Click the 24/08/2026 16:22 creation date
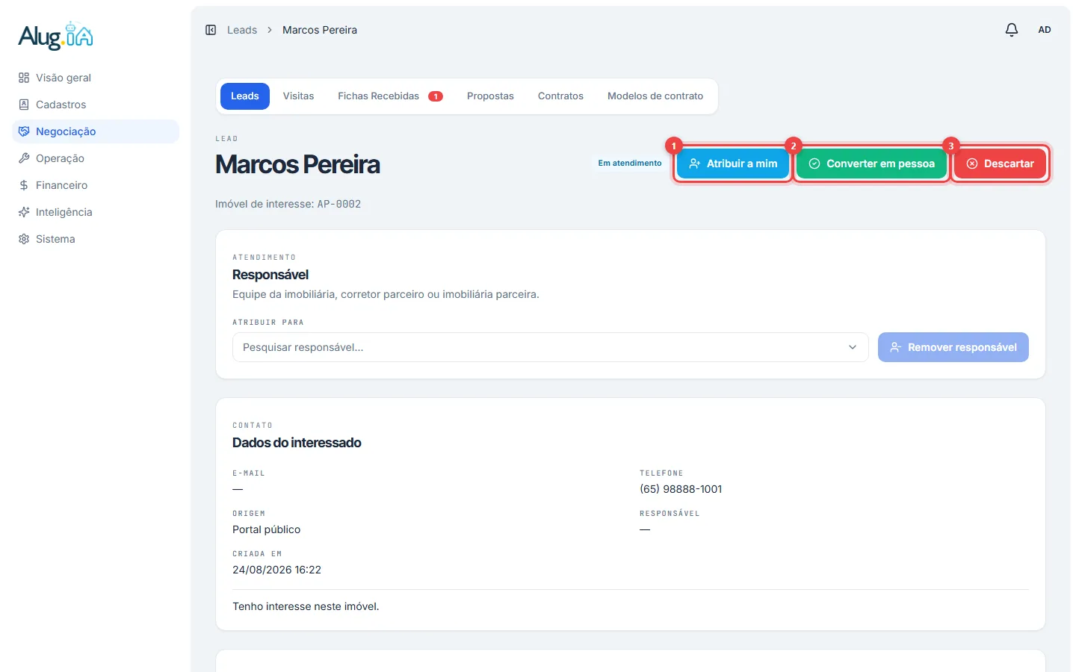The width and height of the screenshot is (1076, 672). [x=276, y=570]
